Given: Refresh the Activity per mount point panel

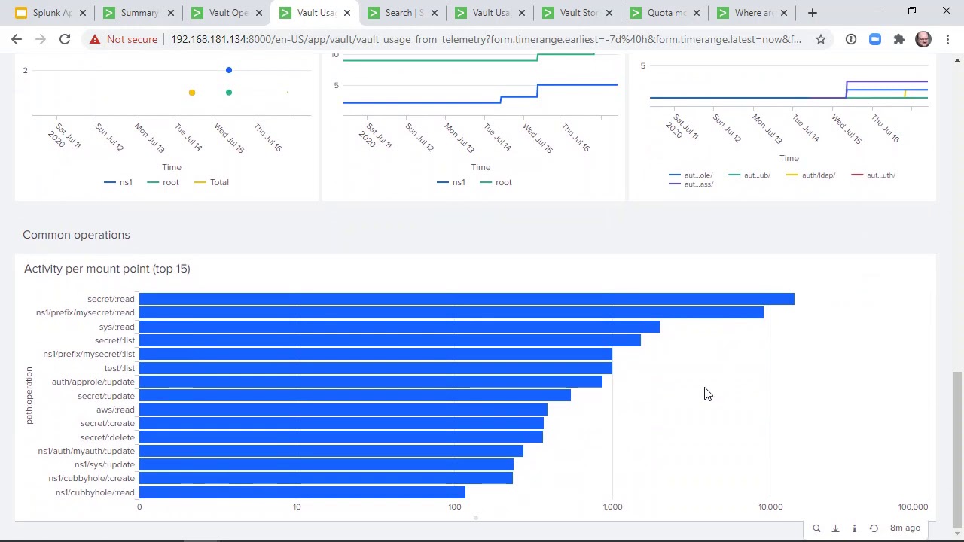Looking at the screenshot, I should (874, 528).
